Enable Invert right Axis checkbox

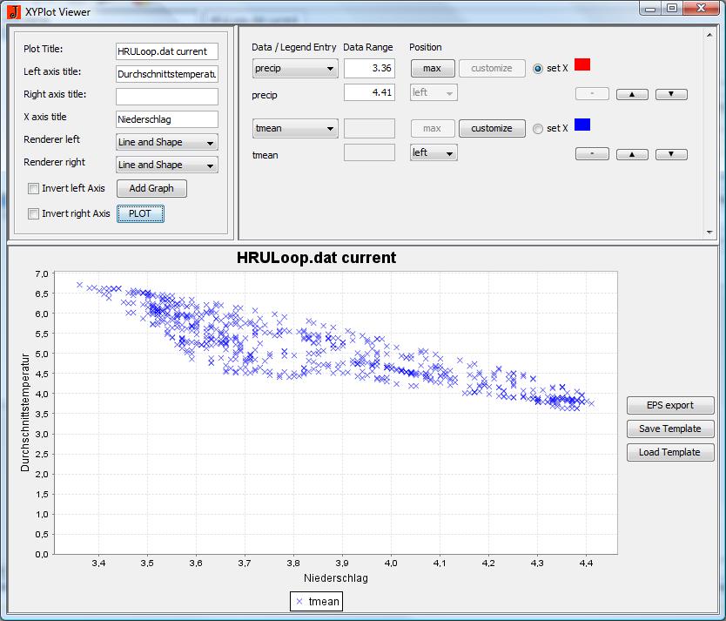point(34,214)
